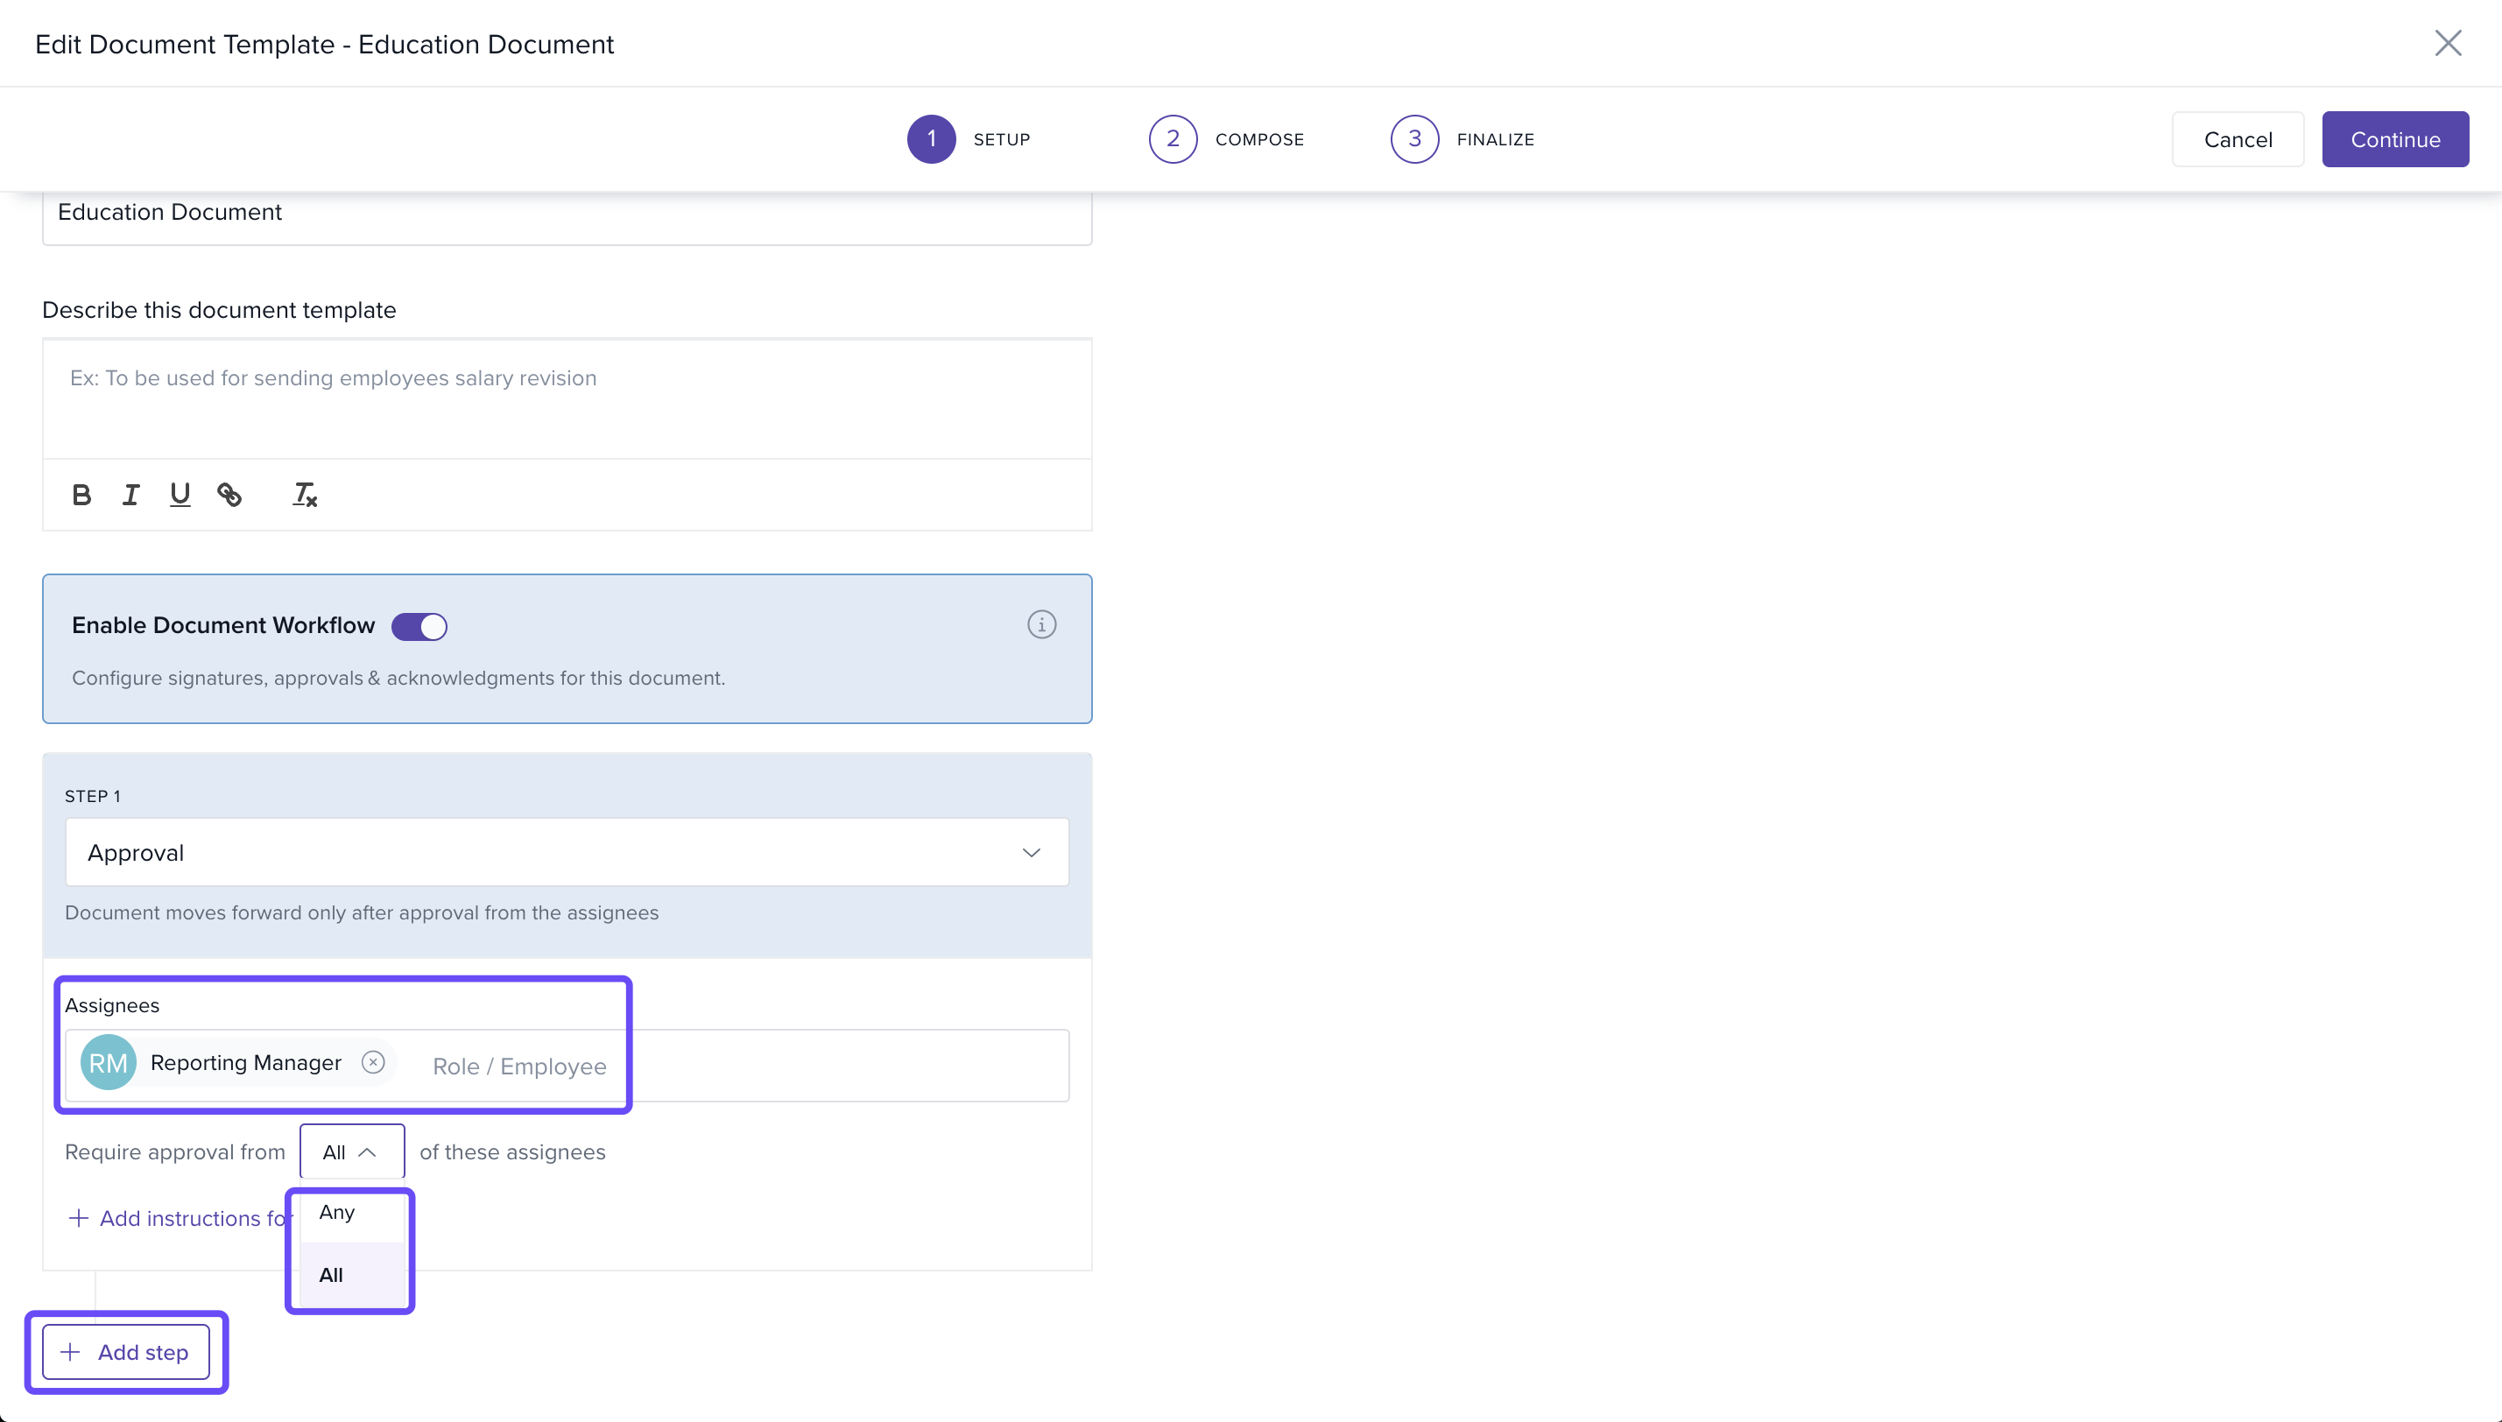Apply underline formatting in description editor
The height and width of the screenshot is (1422, 2502).
pyautogui.click(x=180, y=496)
